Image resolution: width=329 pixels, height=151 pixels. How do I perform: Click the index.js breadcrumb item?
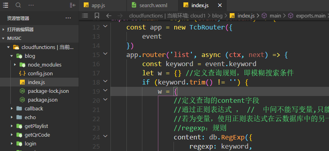click(242, 16)
